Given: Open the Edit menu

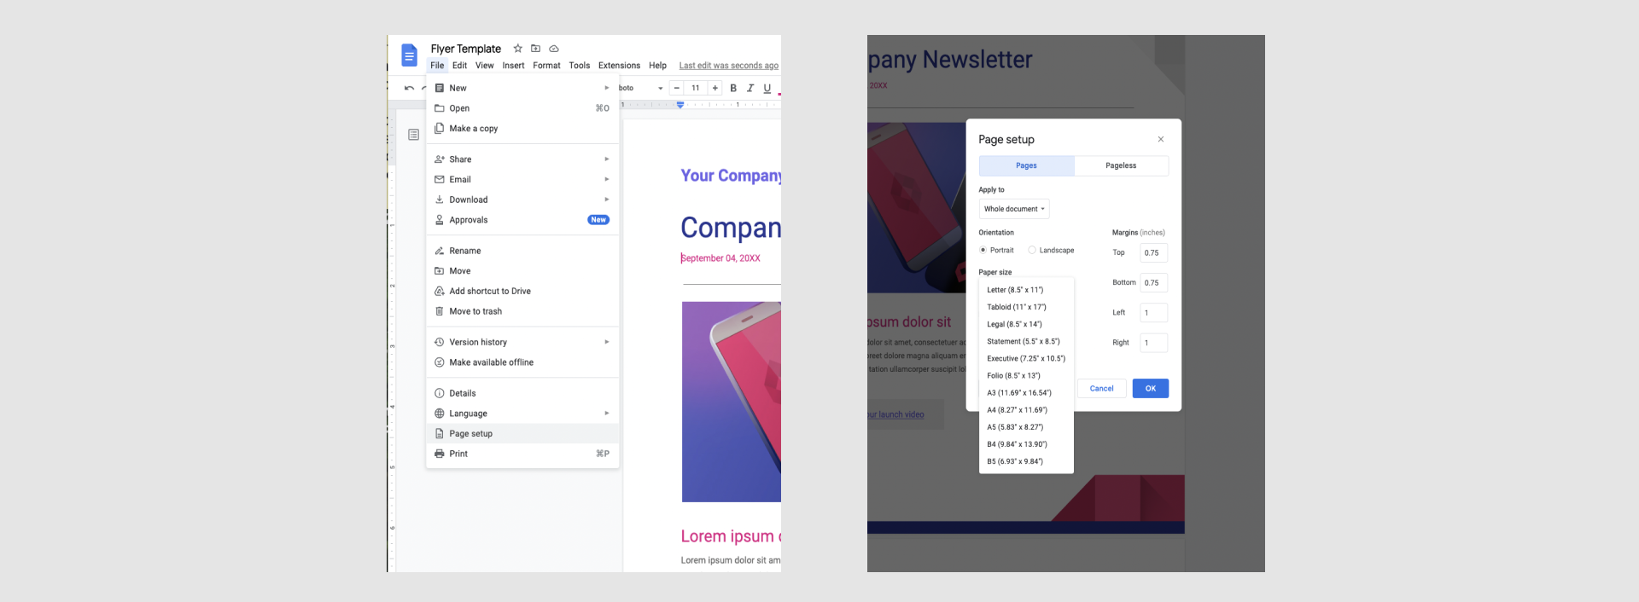Looking at the screenshot, I should tap(459, 66).
